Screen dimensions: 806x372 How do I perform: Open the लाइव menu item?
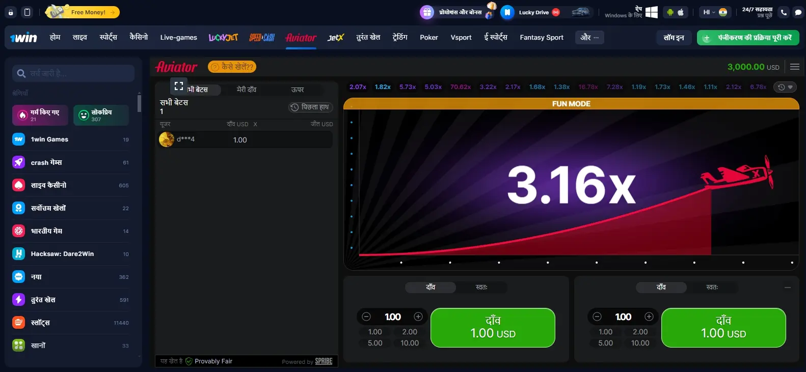click(x=80, y=37)
